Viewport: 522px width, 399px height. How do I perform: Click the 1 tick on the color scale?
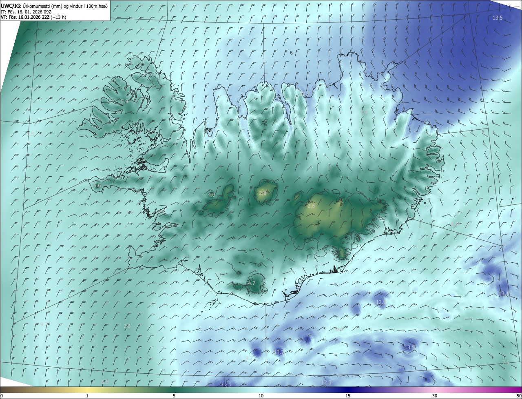pos(87,396)
